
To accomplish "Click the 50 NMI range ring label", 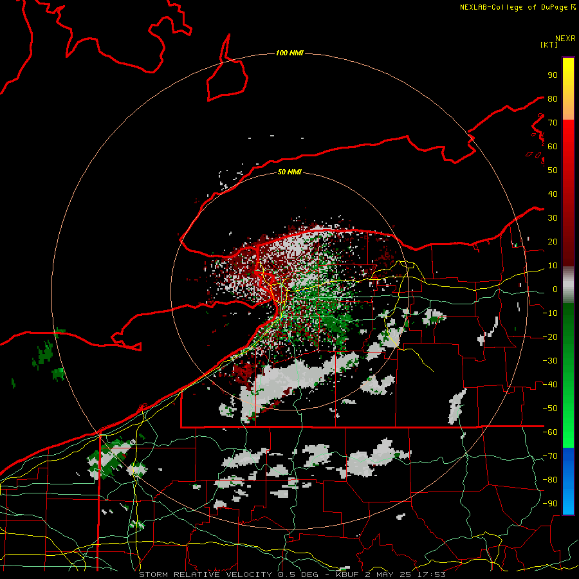I will (x=289, y=172).
